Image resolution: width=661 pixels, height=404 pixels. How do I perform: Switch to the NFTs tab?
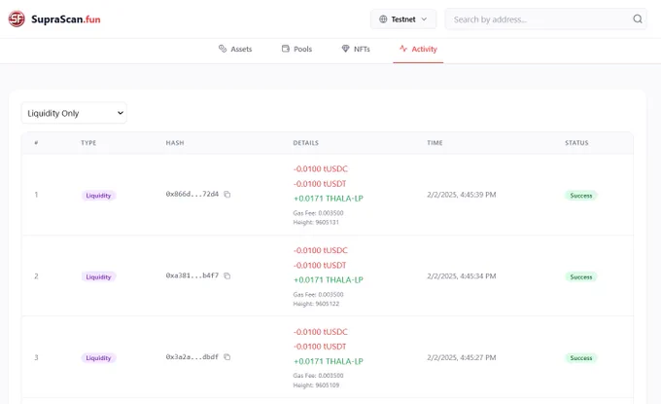click(356, 49)
